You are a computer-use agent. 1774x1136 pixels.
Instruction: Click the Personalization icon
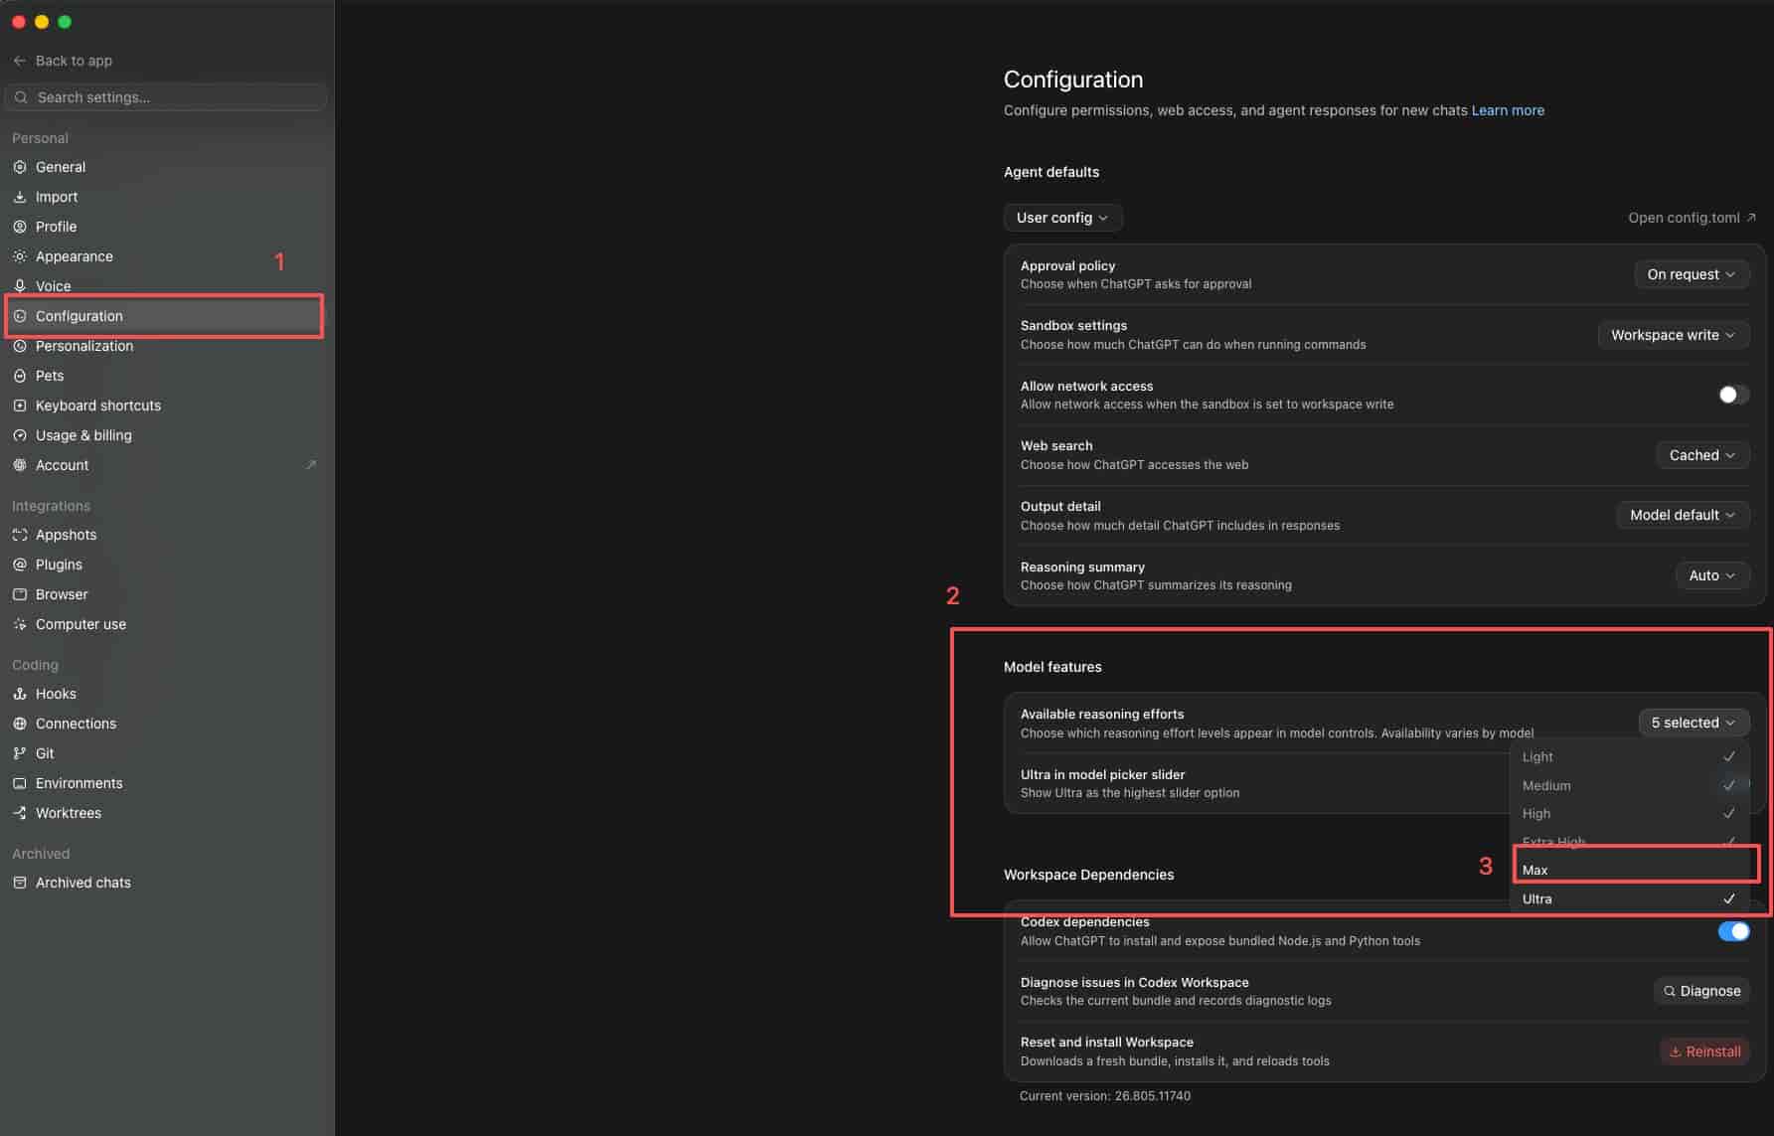click(x=20, y=346)
